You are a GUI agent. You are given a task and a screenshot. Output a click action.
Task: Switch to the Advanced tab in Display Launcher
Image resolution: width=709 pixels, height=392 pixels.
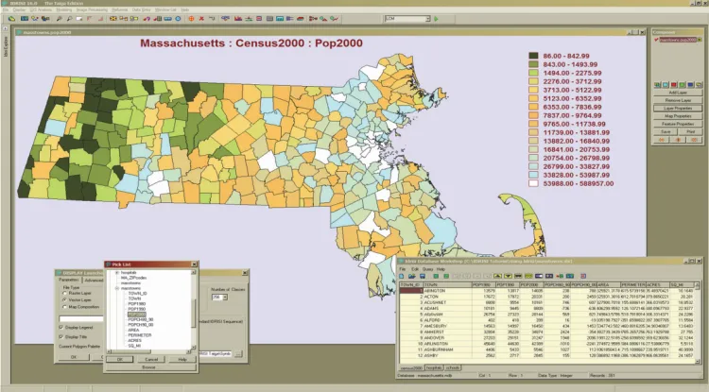(x=95, y=280)
